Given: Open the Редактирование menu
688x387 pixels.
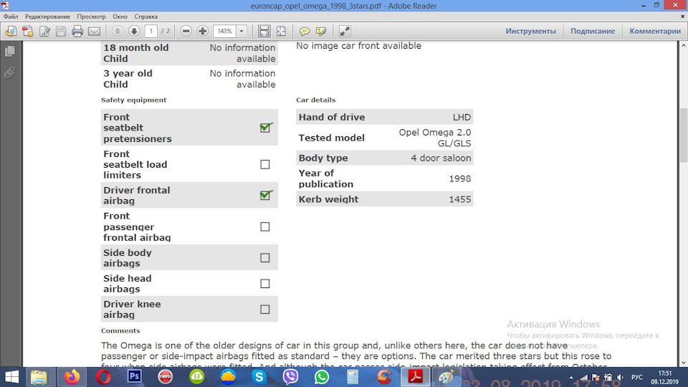Looking at the screenshot, I should (x=47, y=16).
